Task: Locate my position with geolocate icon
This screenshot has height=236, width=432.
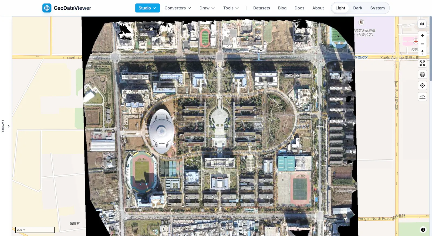Action: (x=422, y=85)
